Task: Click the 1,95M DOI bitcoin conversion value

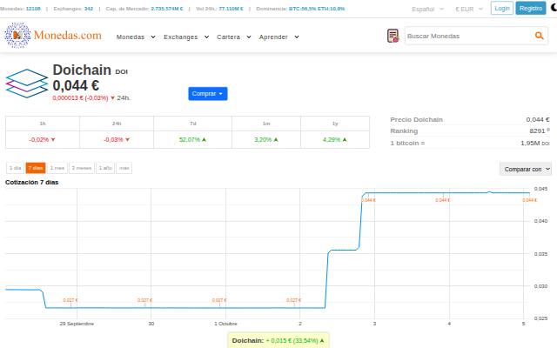Action: point(535,143)
